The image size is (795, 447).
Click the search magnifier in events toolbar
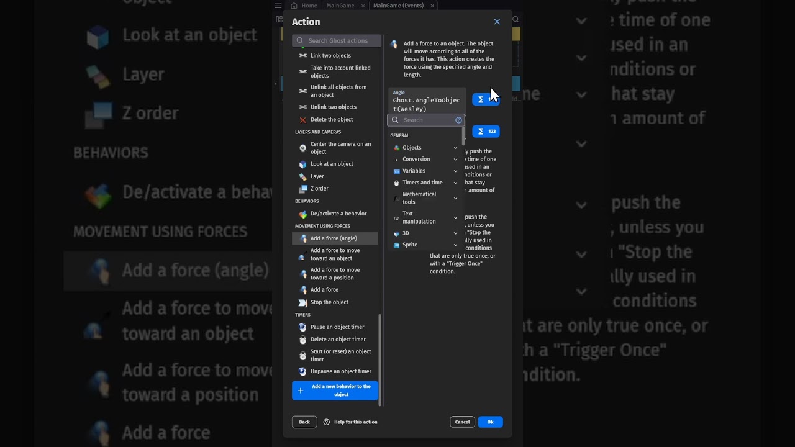[x=516, y=20]
